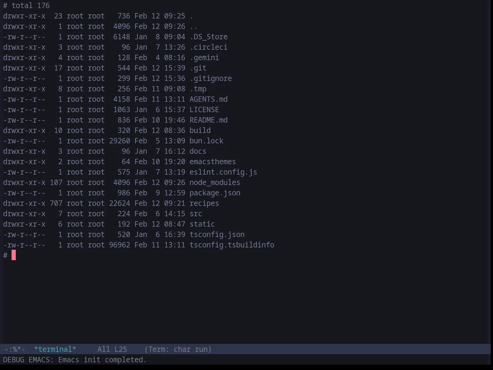
Task: Click the link count 107 on node_modules row
Action: (x=56, y=182)
